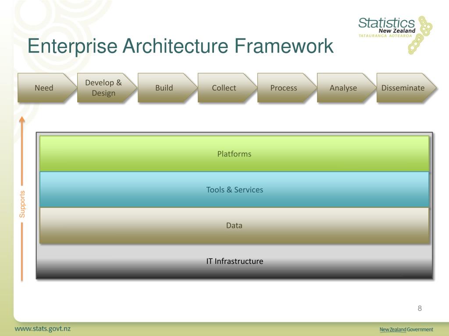Screen dimensions: 449x336
Task: Click the Disseminate step arrow
Action: 406,87
